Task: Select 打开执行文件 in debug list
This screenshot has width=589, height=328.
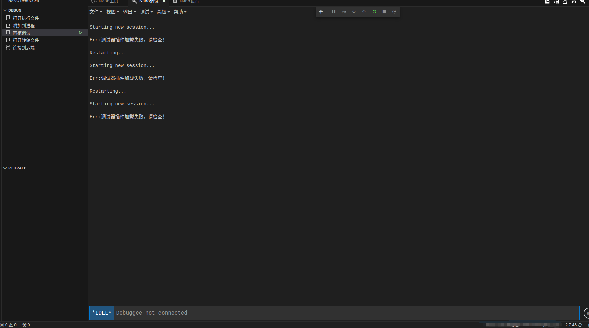Action: pos(26,18)
